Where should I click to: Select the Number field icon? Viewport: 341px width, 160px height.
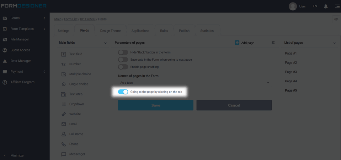(64, 64)
